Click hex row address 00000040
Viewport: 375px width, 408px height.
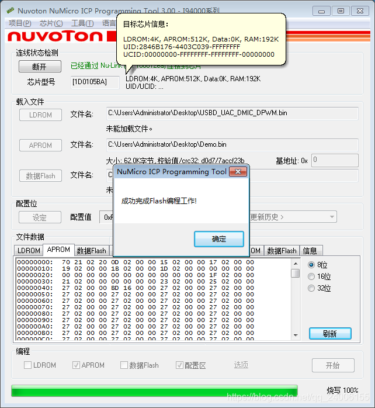tap(35, 288)
